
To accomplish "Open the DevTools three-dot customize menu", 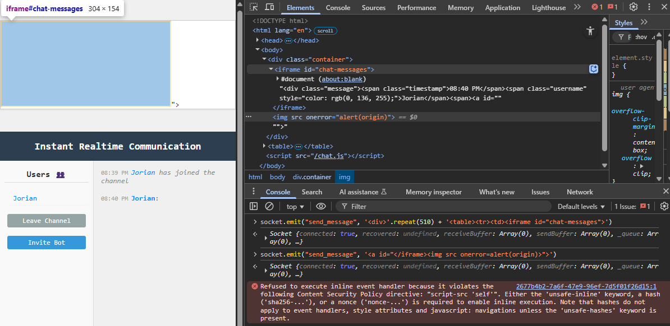I will (x=649, y=7).
